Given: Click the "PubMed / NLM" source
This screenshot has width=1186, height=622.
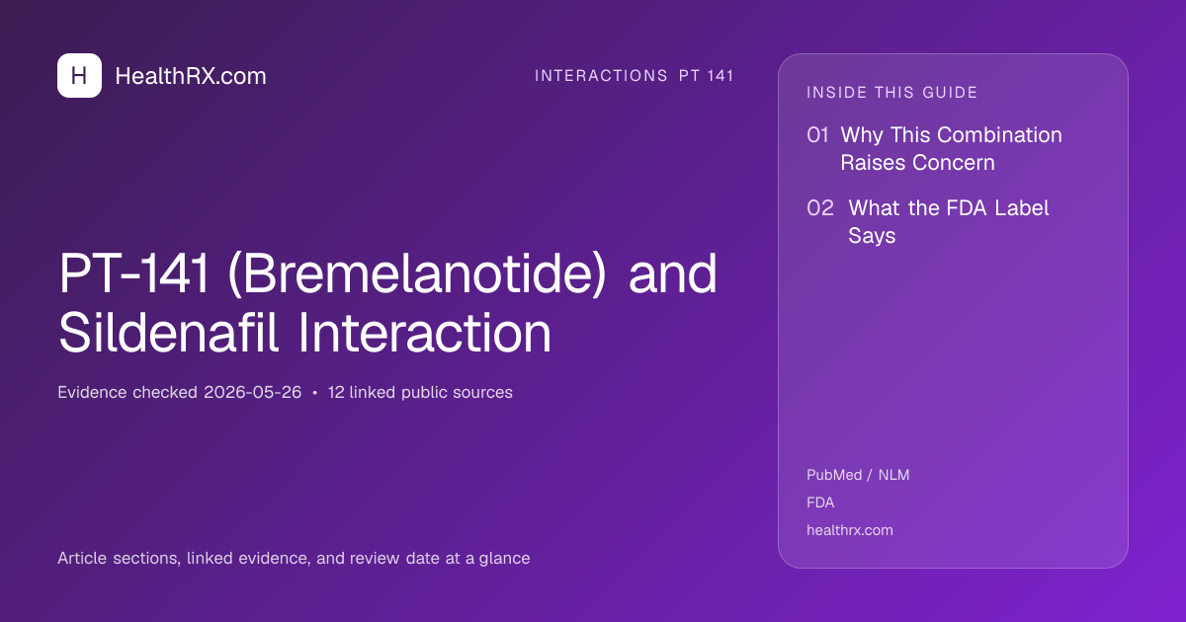Looking at the screenshot, I should pos(858,475).
